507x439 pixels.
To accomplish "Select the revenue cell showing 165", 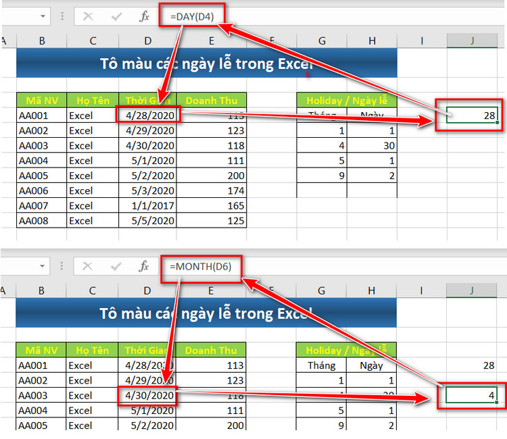I will click(212, 205).
